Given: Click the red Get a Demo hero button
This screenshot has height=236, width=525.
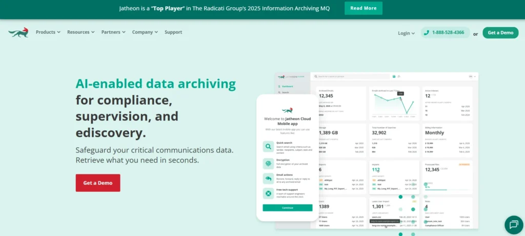Looking at the screenshot, I should click(x=98, y=183).
